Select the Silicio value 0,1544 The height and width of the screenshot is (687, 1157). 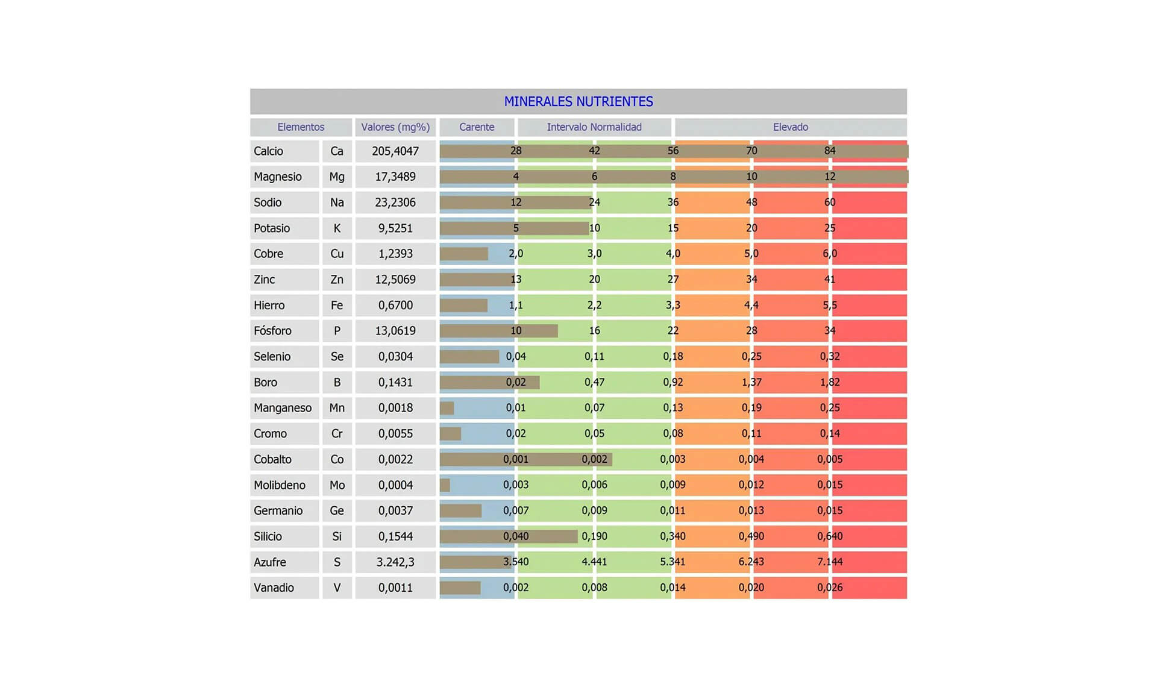tap(395, 536)
